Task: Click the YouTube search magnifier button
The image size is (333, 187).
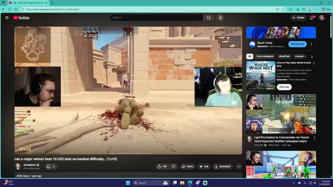Action: tap(208, 18)
